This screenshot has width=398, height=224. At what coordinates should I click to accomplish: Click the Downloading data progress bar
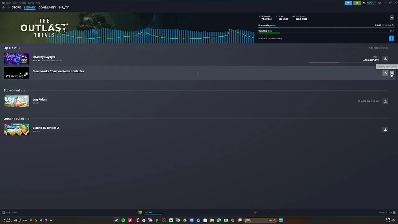click(x=326, y=27)
